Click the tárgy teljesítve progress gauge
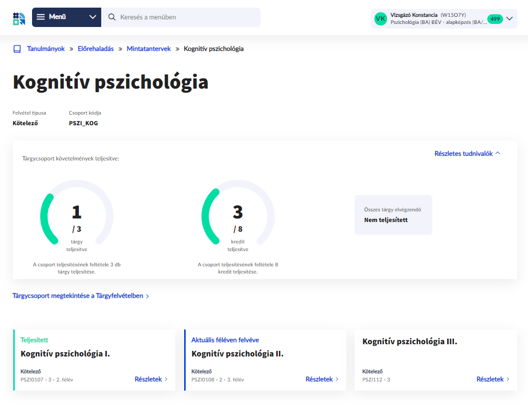This screenshot has height=414, width=528. 77,216
